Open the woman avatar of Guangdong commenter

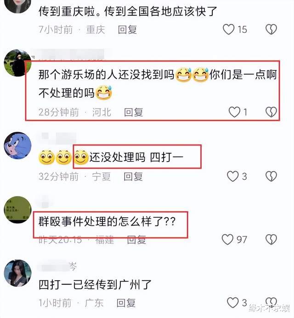coord(17,273)
